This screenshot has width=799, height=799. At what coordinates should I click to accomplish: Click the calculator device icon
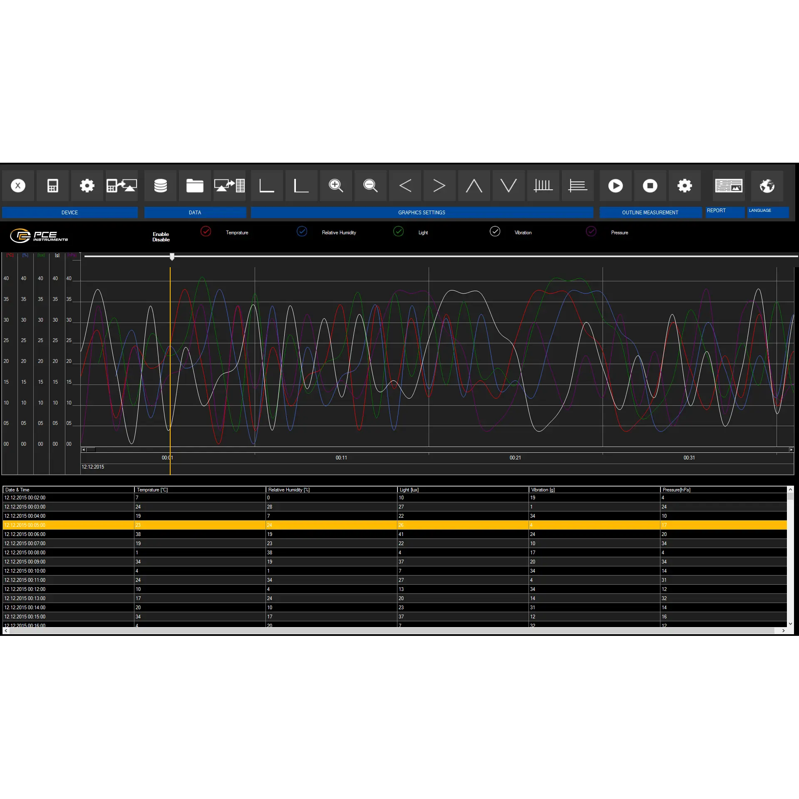click(x=52, y=186)
